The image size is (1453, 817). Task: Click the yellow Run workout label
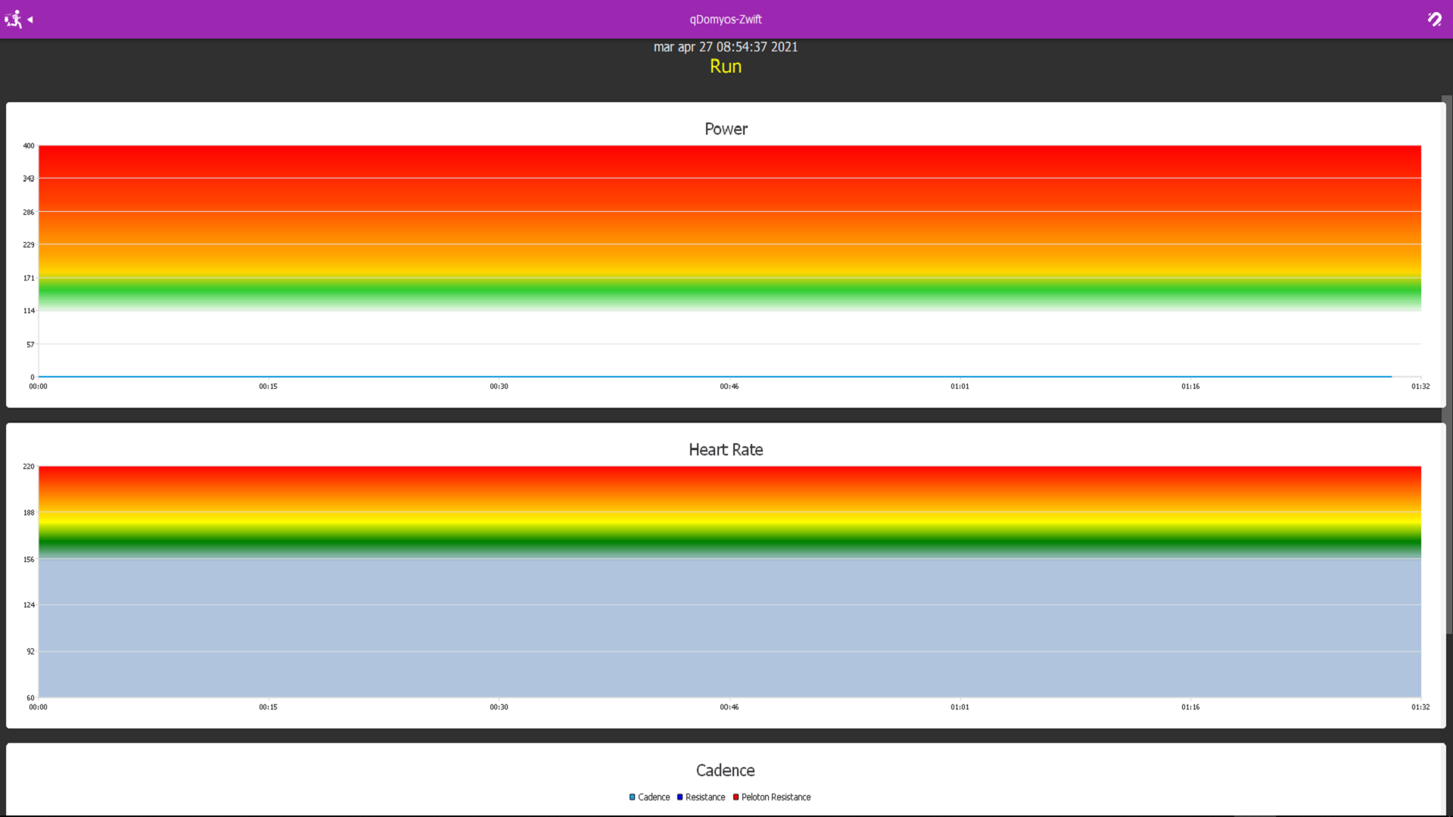tap(725, 67)
